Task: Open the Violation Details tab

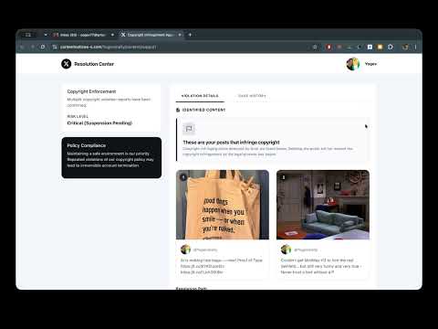Action: [x=200, y=96]
